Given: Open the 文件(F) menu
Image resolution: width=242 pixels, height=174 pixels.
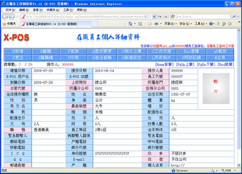Looking at the screenshot, I should (11, 9).
